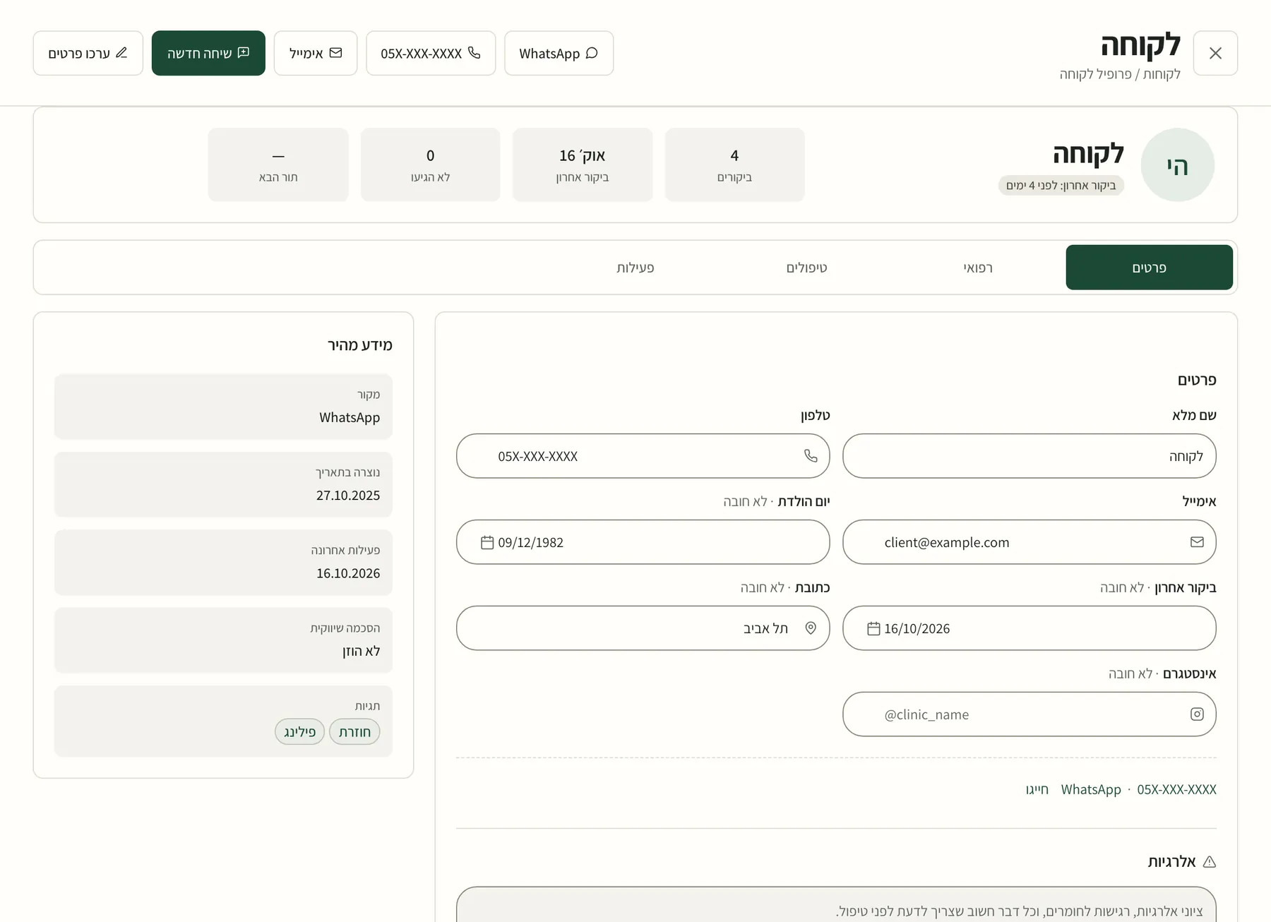Click the handset icon on the header phone button
This screenshot has width=1271, height=922.
pyautogui.click(x=475, y=53)
